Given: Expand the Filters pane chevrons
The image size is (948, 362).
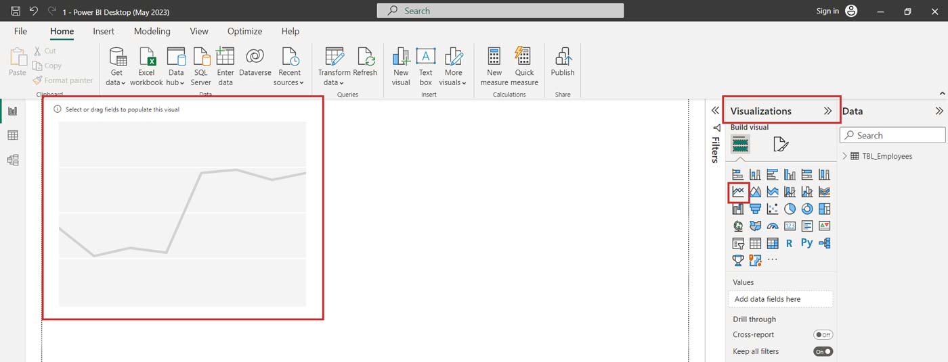Looking at the screenshot, I should tap(715, 111).
